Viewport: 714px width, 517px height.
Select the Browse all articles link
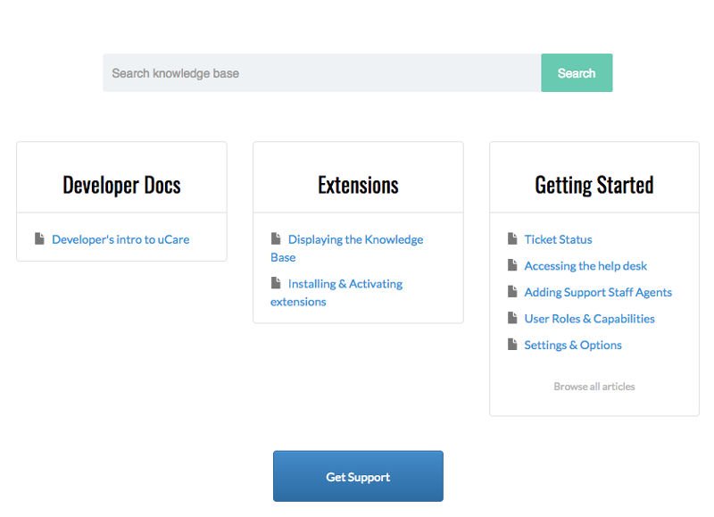coord(594,387)
